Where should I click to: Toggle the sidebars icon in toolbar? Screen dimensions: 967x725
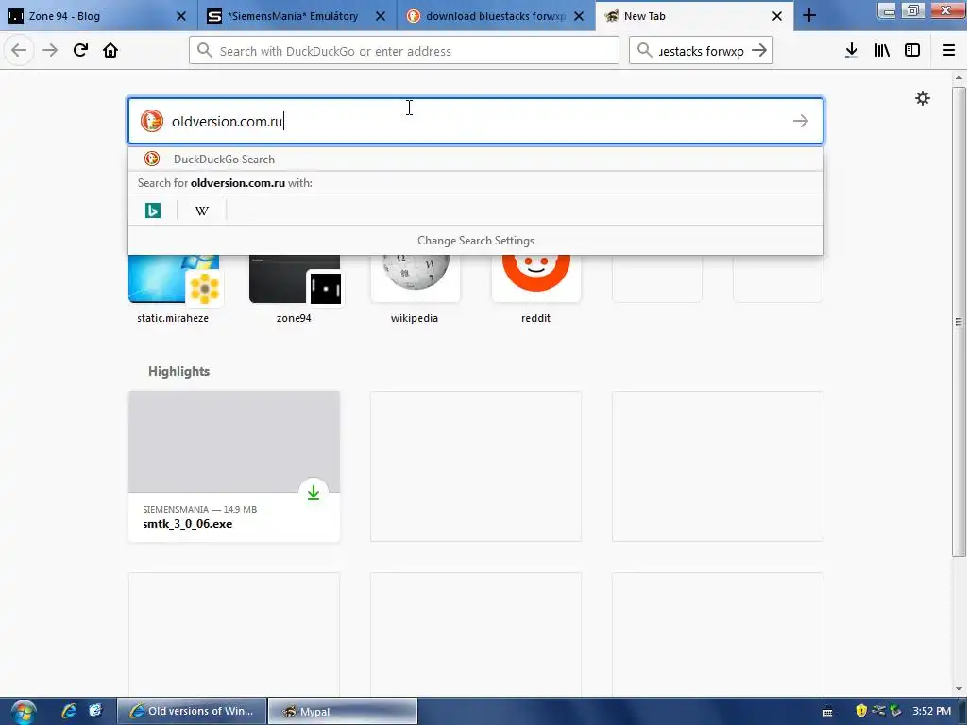pyautogui.click(x=912, y=50)
